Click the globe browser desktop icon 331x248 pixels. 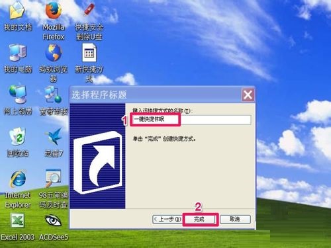click(54, 53)
